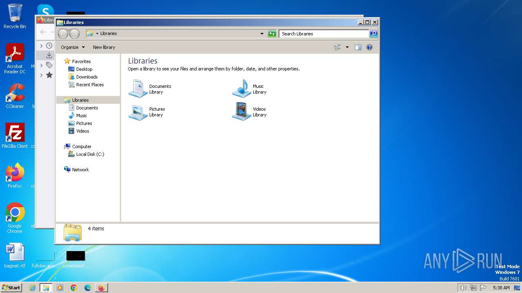Open Acrobat Reader DC desktop shortcut
This screenshot has width=522, height=293.
15,59
